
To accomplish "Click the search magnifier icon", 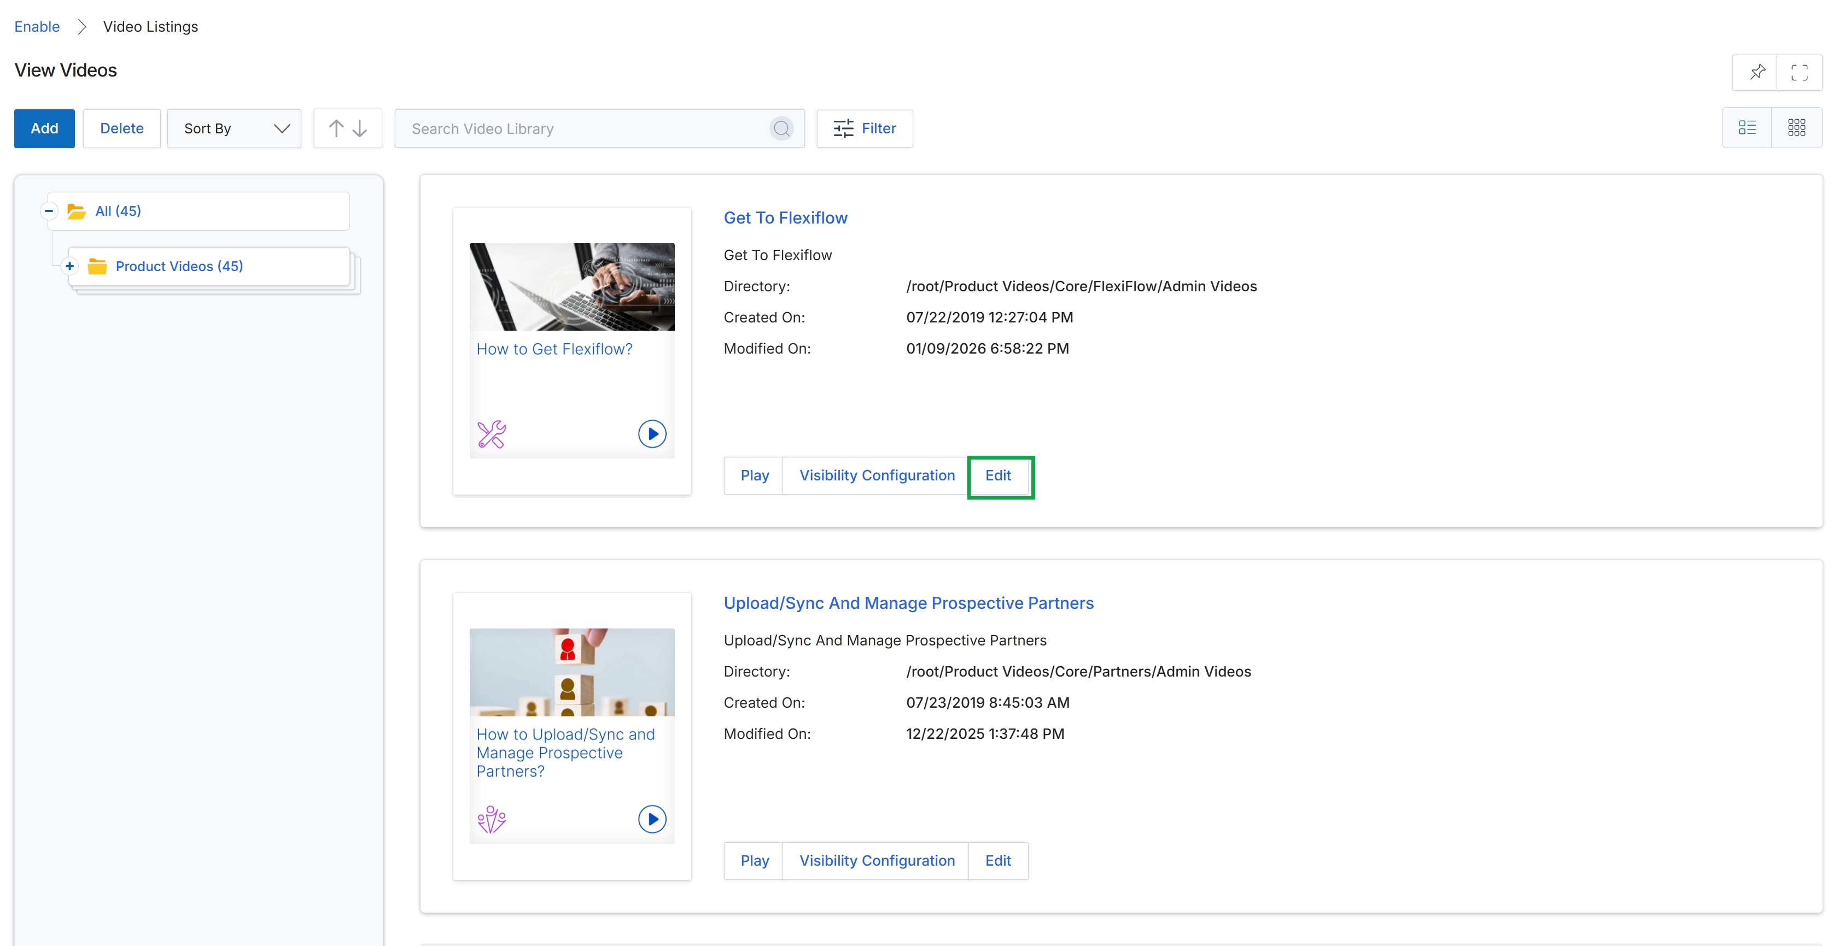I will pos(782,128).
